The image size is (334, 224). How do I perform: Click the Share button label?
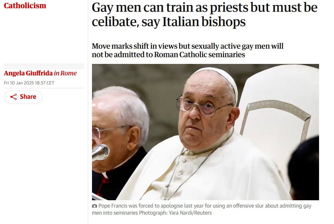coord(28,97)
